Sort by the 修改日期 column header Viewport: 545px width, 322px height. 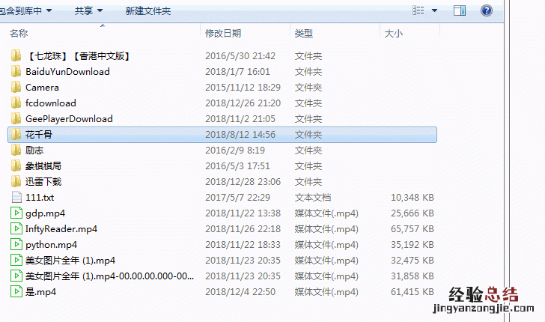point(223,34)
